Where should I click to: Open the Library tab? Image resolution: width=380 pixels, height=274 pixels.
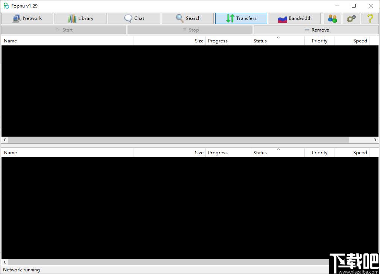point(81,18)
